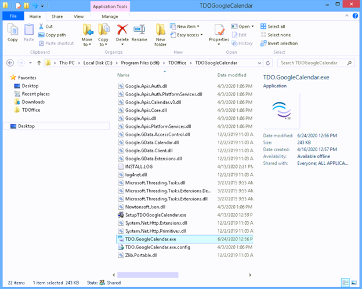Switch to the View ribbon tab
Image resolution: width=362 pixels, height=289 pixels.
[x=78, y=17]
